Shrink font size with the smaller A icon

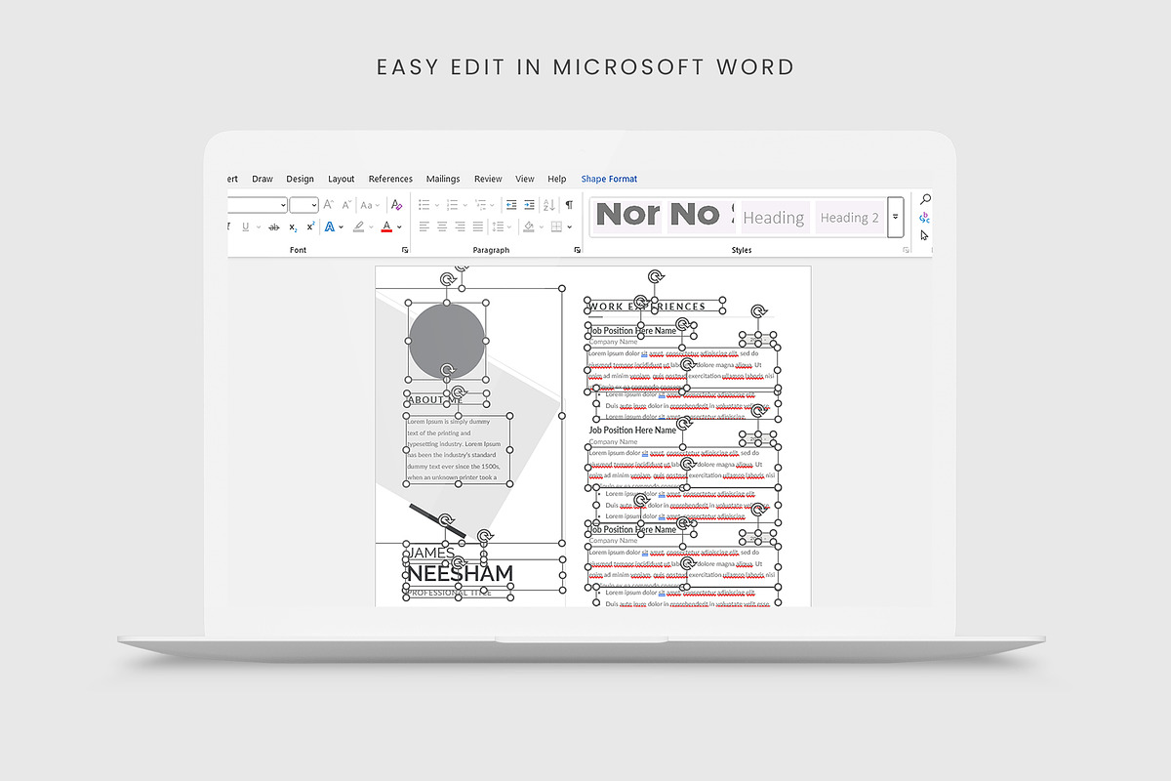pyautogui.click(x=346, y=204)
